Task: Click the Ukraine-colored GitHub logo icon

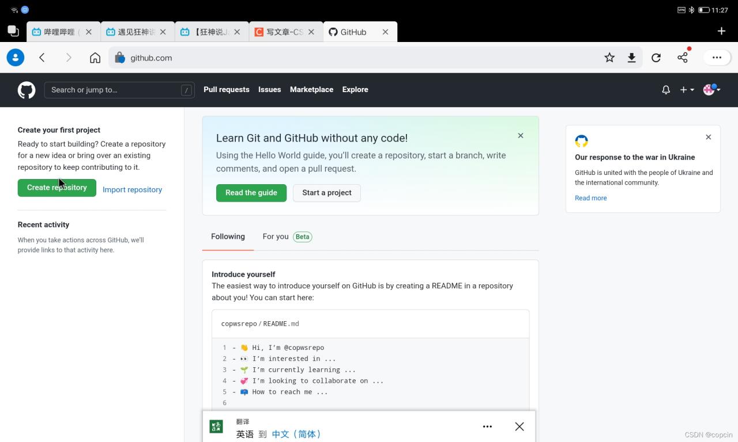Action: coord(581,141)
